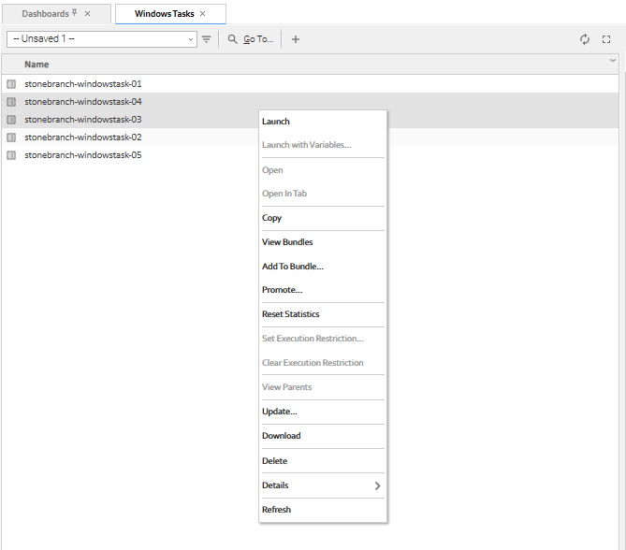The height and width of the screenshot is (550, 626).
Task: Expand the Details submenu arrow
Action: [377, 485]
